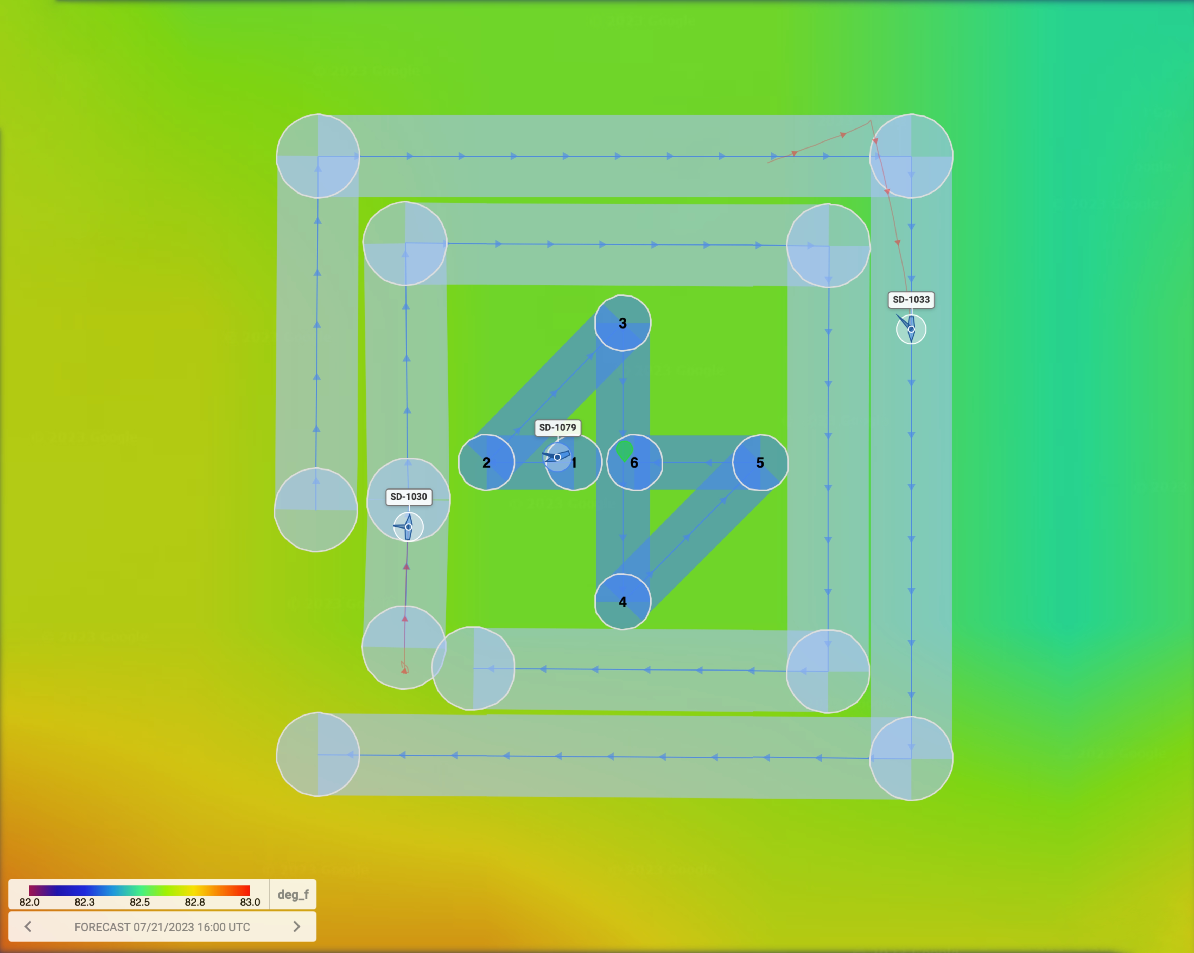Select waypoint 6 circle

[635, 463]
